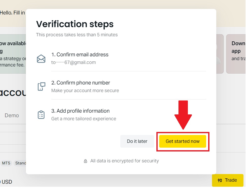This screenshot has width=246, height=188.
Task: Choose Do it later
Action: click(137, 141)
